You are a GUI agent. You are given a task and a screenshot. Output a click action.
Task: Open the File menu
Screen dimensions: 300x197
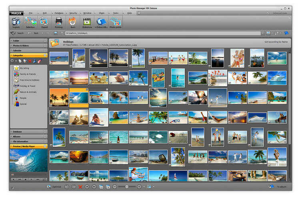tap(31, 13)
